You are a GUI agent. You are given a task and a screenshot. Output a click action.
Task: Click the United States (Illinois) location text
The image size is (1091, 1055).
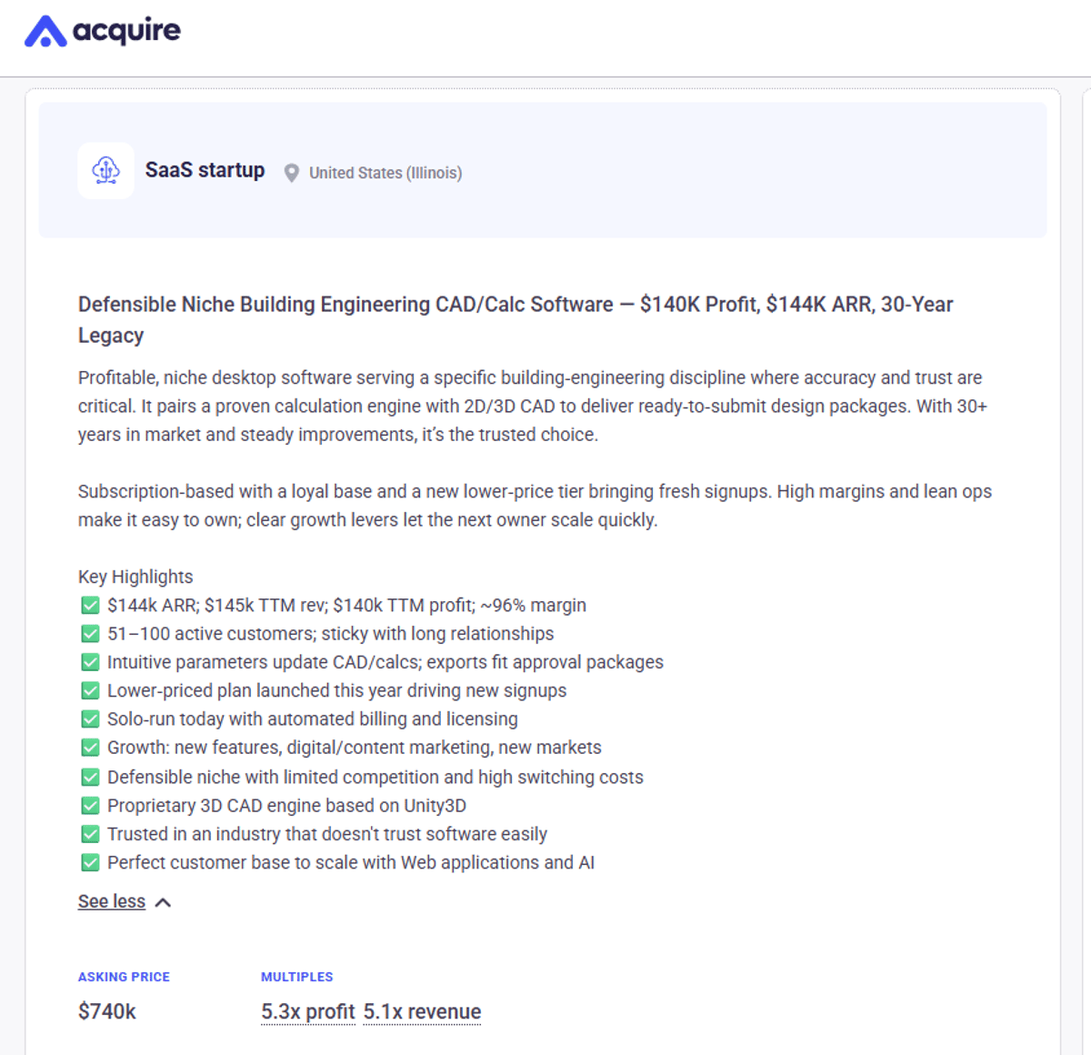pyautogui.click(x=385, y=173)
